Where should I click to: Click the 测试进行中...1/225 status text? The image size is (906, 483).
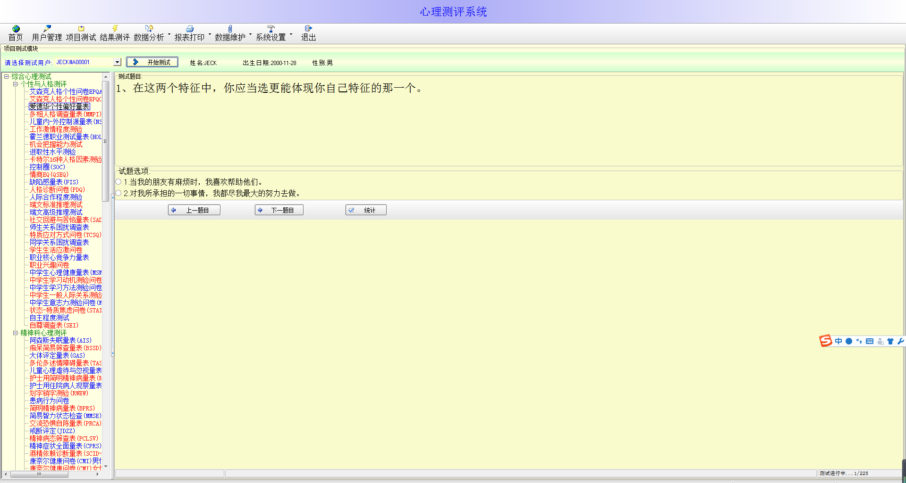tap(844, 473)
